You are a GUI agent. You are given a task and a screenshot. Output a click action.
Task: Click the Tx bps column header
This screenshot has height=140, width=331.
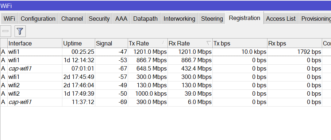point(240,43)
